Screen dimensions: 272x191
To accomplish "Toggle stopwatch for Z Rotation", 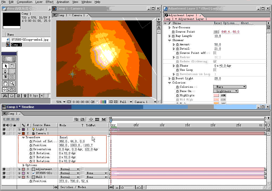I will [31, 161].
